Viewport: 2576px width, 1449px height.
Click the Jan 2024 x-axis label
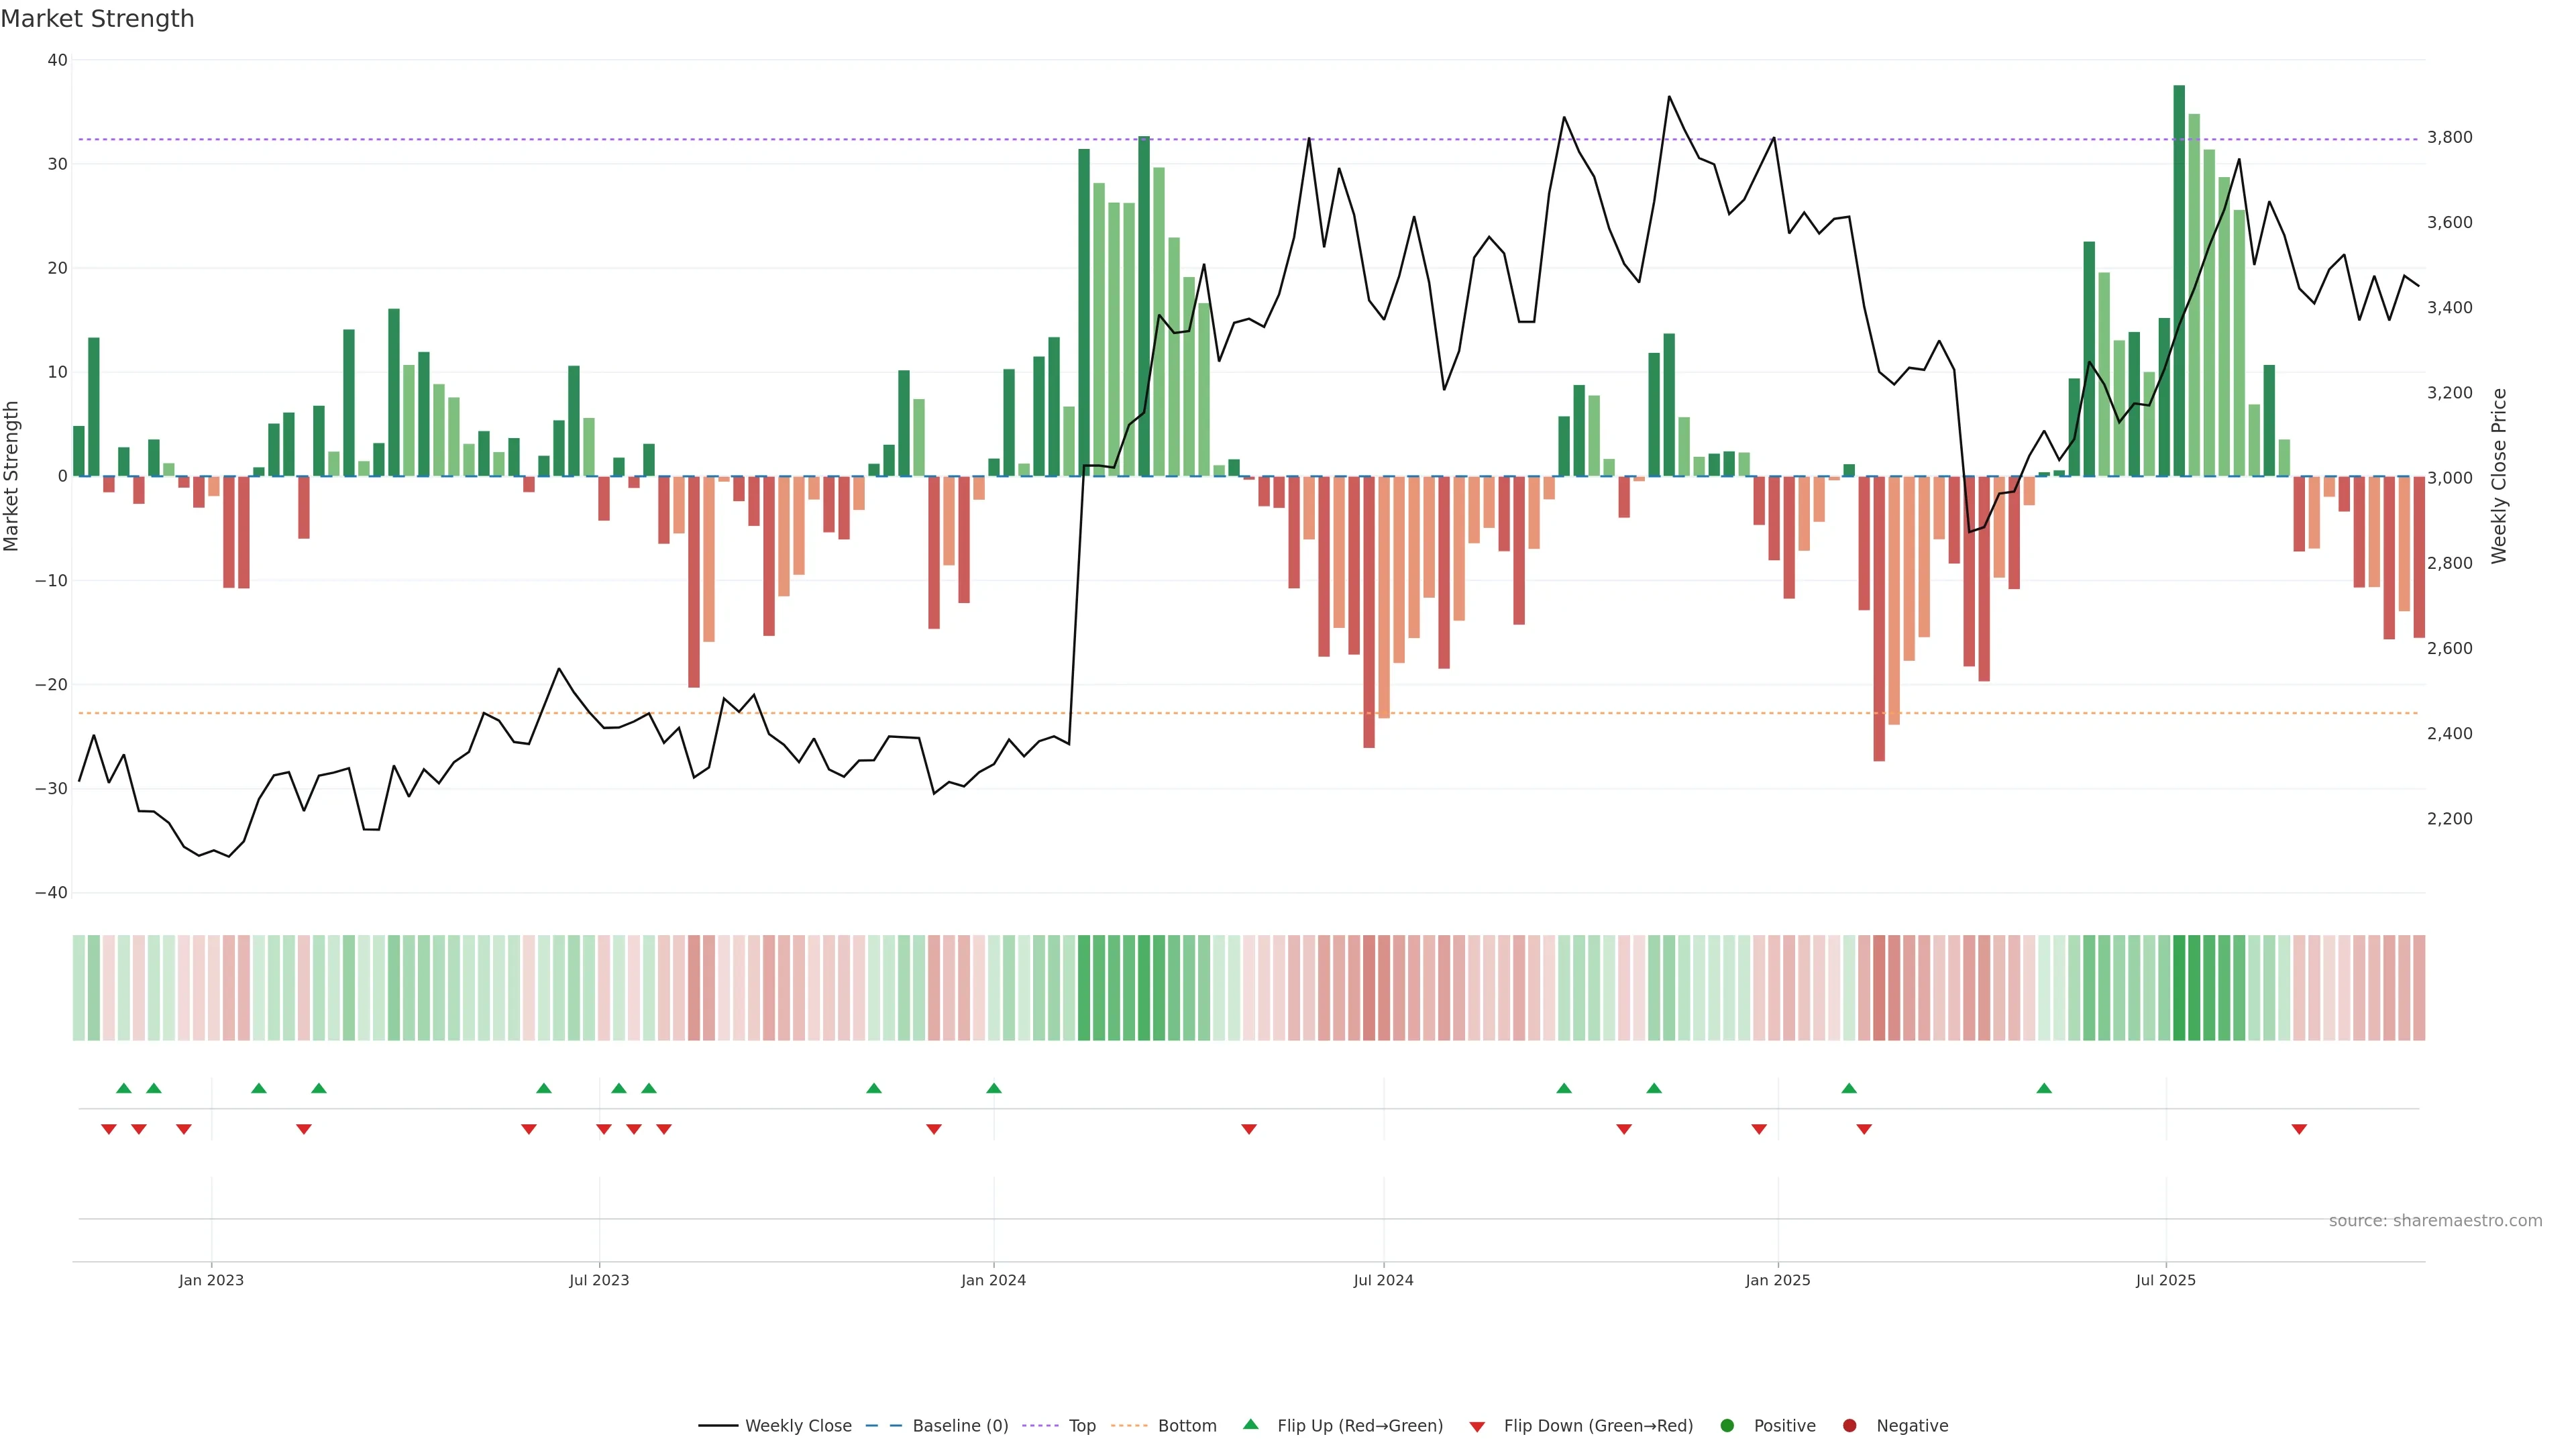[x=993, y=1280]
